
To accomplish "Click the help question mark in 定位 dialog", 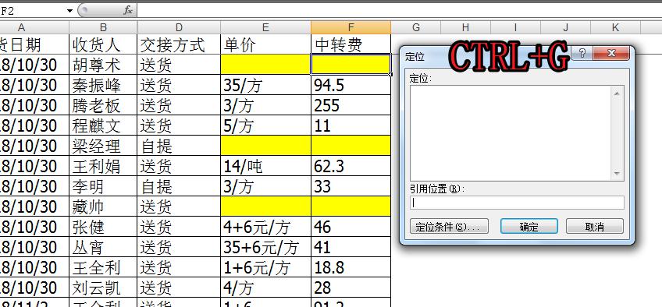I will pos(582,54).
